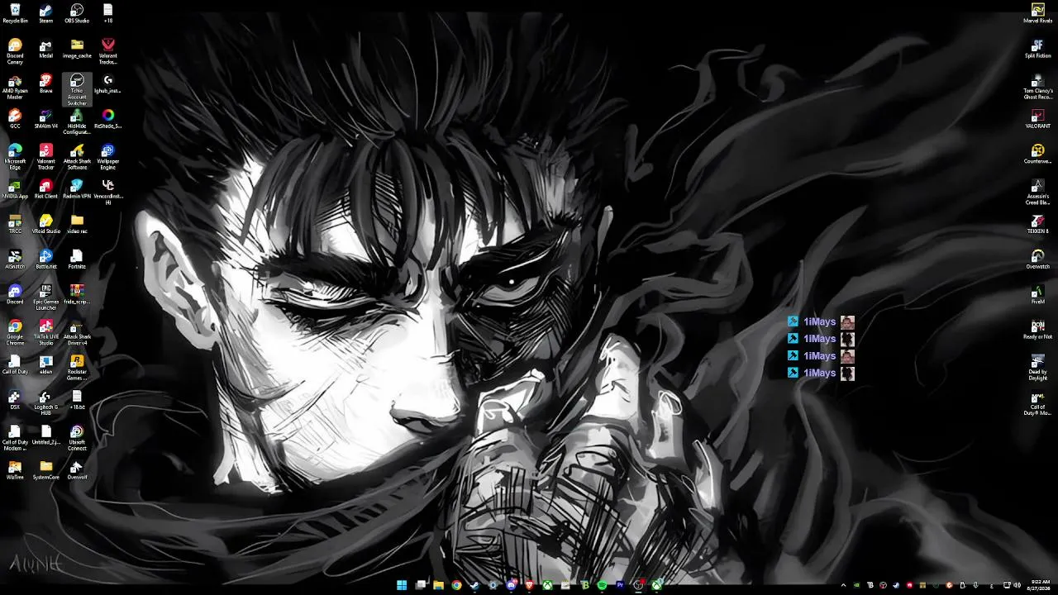The height and width of the screenshot is (595, 1058).
Task: Select the lghub_installer desktop file
Action: click(x=107, y=83)
